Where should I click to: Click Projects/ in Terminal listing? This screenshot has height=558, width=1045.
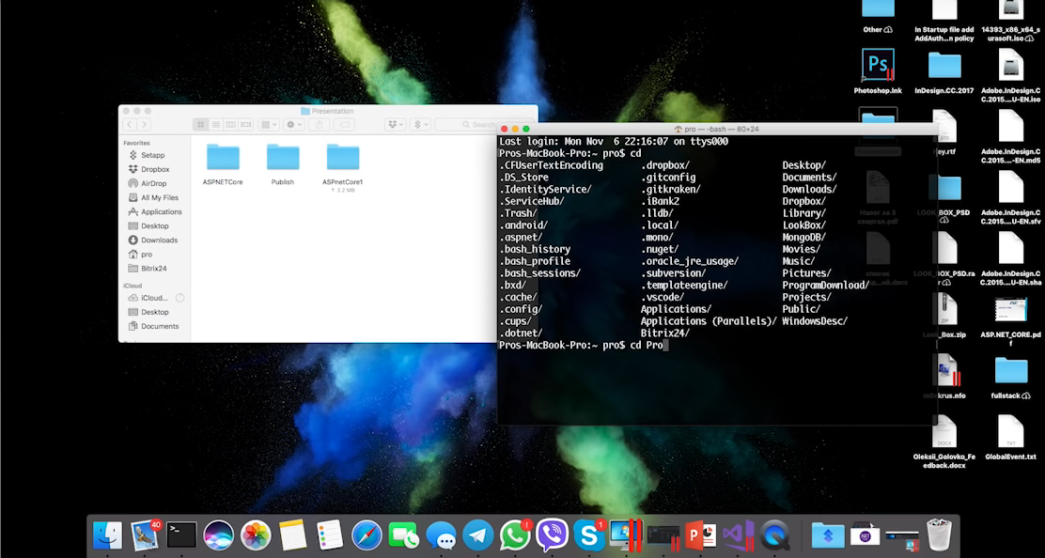click(806, 297)
